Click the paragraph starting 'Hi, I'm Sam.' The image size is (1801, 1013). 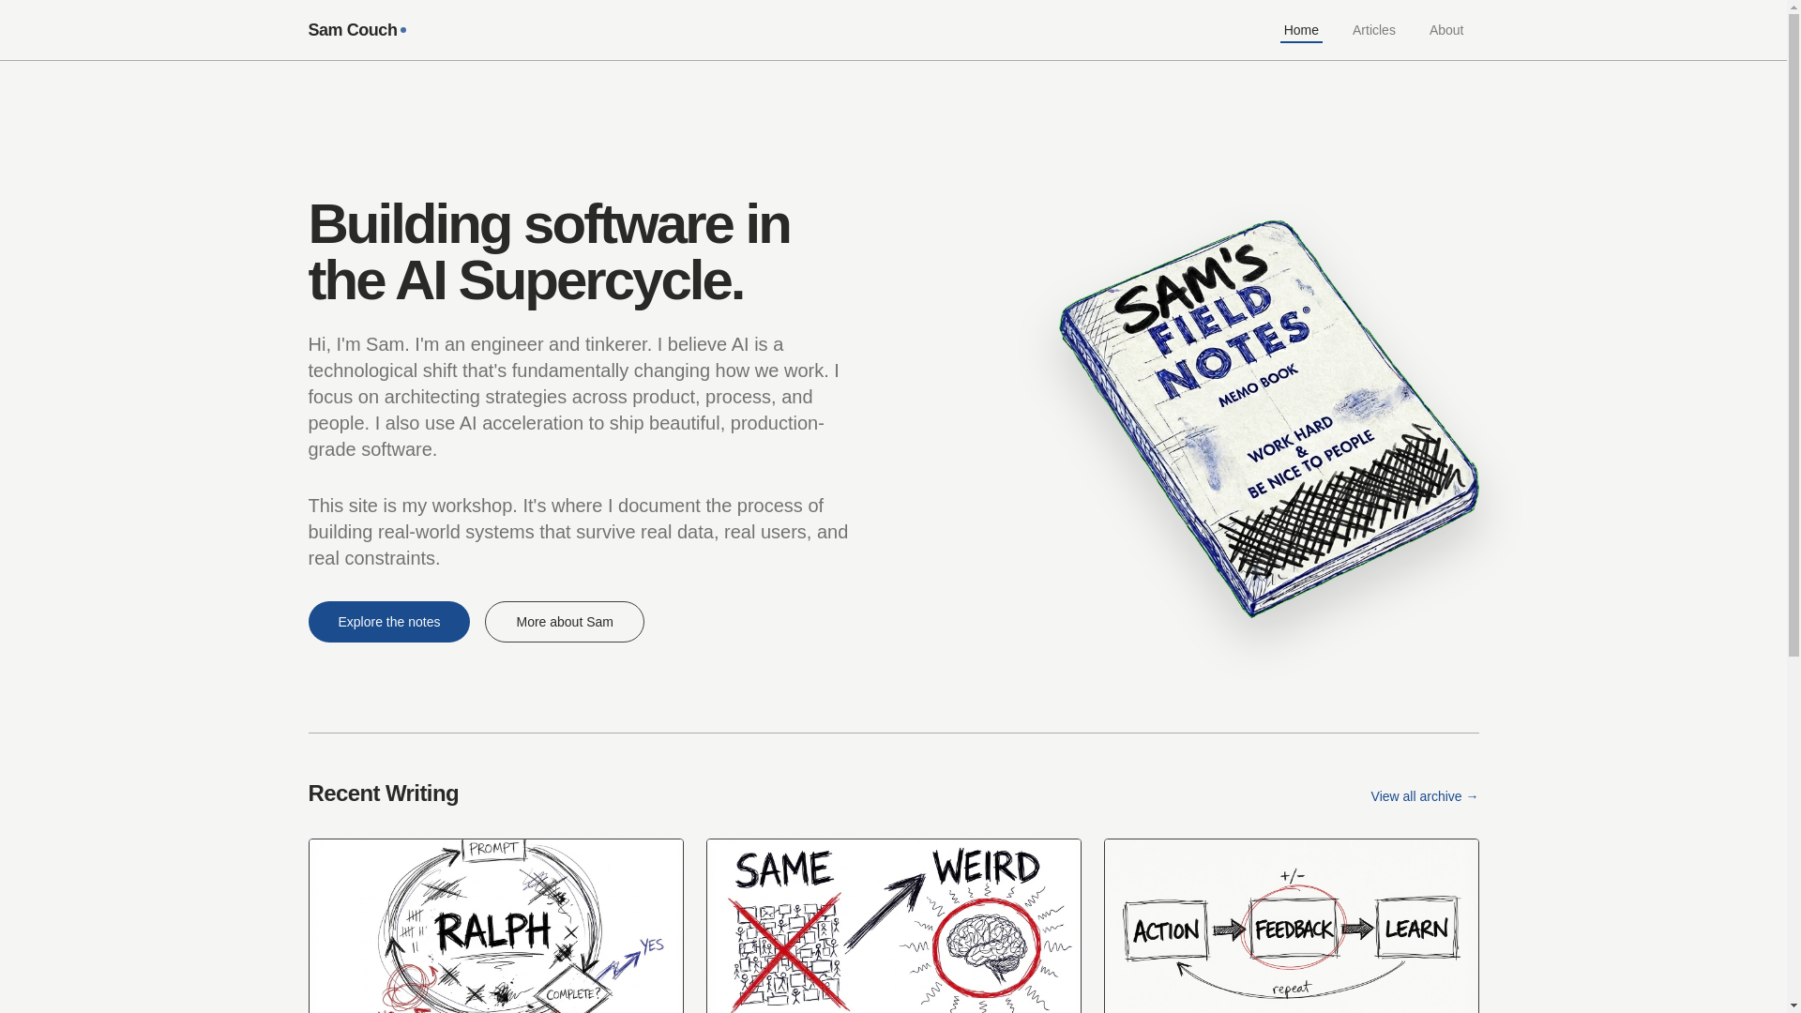pos(574,397)
